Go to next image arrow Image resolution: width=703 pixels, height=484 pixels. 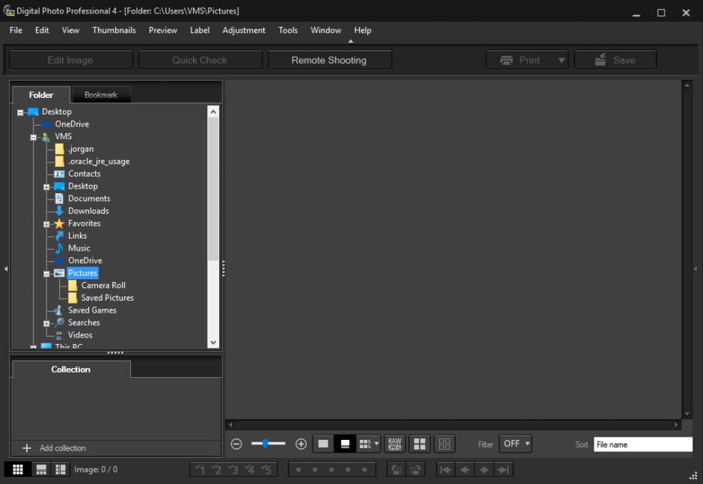click(484, 470)
